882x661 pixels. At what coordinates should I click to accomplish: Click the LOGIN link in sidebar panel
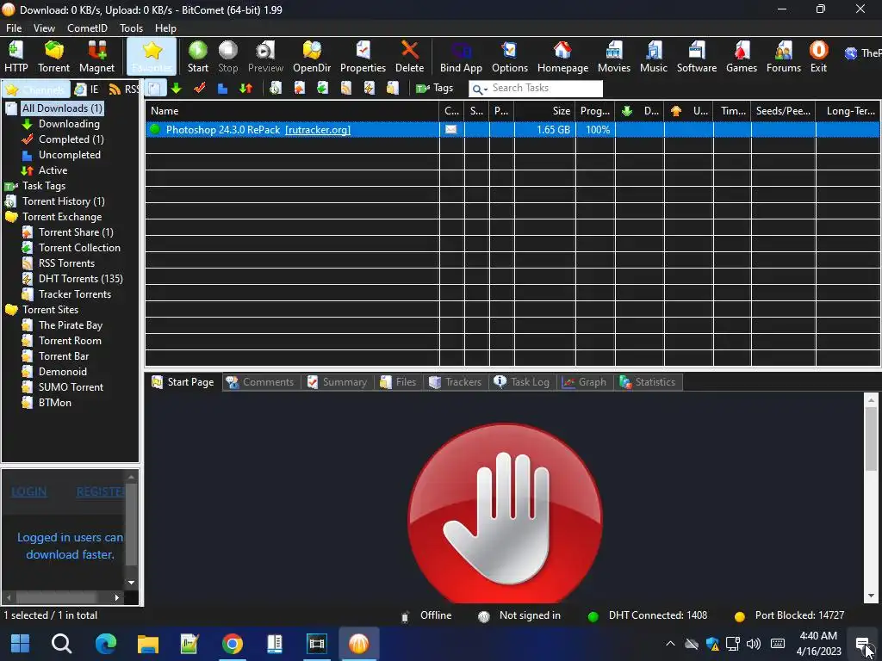pos(28,491)
